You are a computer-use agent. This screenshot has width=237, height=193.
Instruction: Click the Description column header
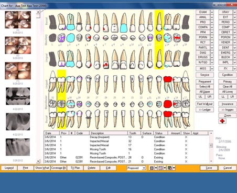[109, 133]
